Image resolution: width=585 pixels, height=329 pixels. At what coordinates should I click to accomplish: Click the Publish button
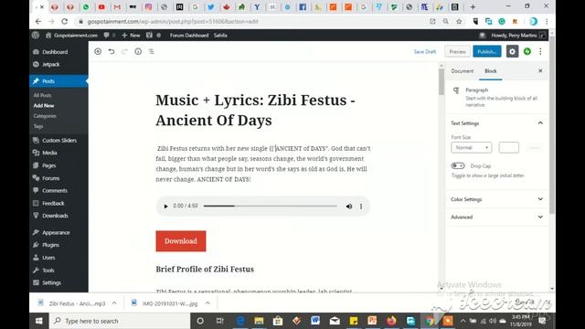[487, 51]
